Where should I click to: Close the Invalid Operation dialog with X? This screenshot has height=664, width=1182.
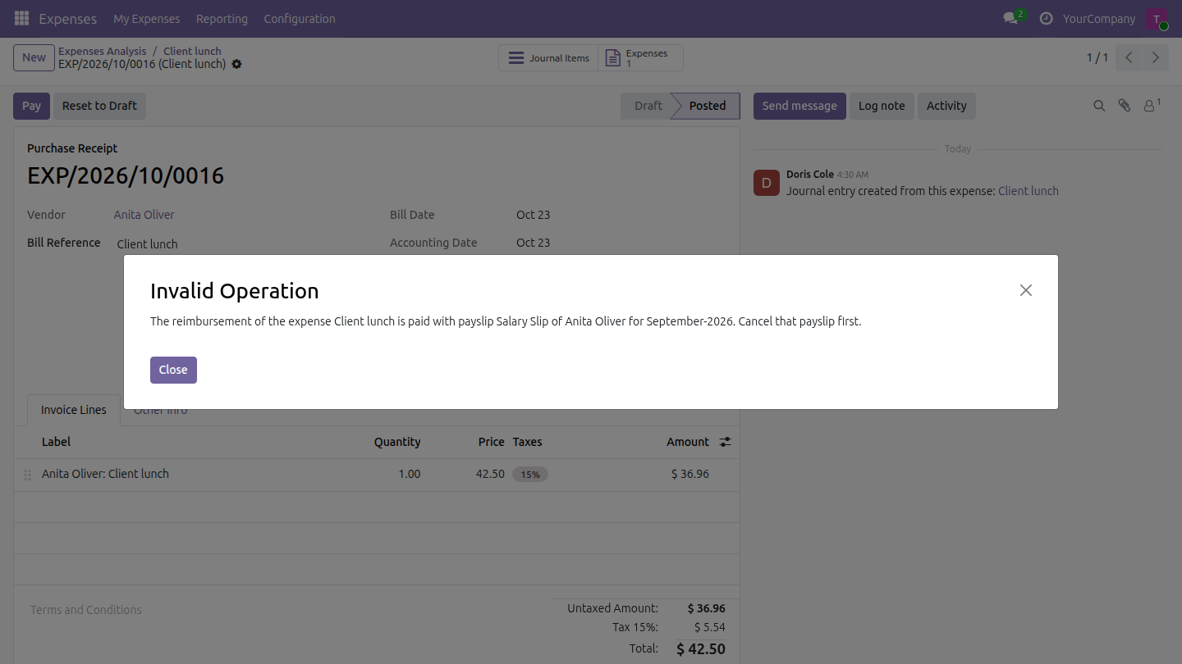pyautogui.click(x=1026, y=290)
